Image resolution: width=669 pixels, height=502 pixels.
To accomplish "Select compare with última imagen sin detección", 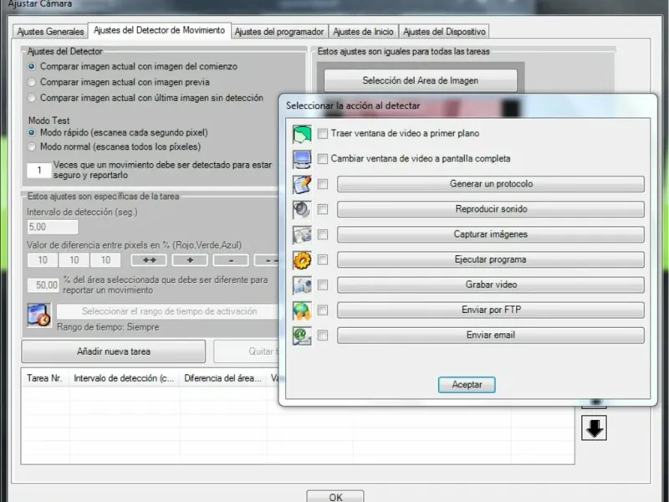I will click(x=31, y=98).
